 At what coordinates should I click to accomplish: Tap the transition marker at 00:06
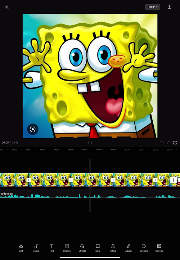(x=71, y=180)
